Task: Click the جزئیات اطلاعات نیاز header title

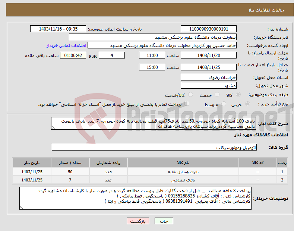Action: click(x=266, y=10)
